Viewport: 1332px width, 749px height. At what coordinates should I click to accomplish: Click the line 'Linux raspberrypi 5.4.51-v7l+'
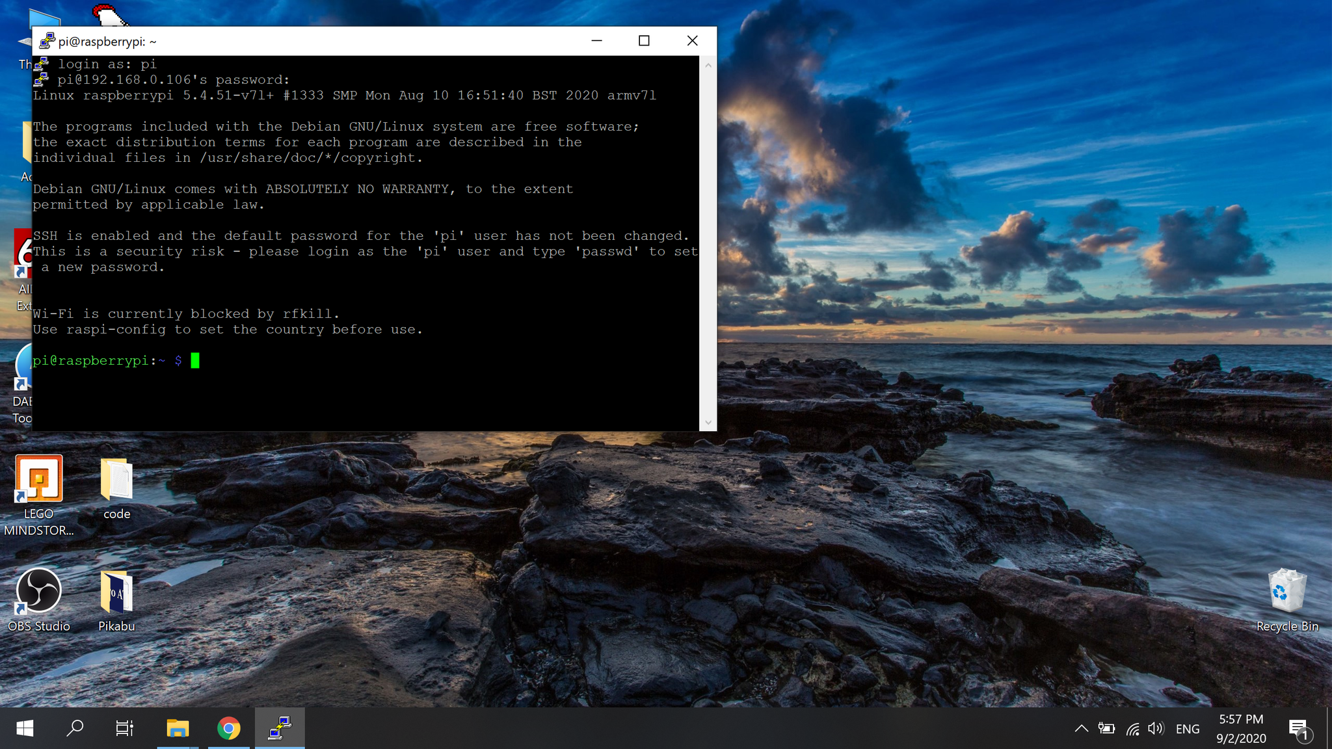(x=345, y=96)
